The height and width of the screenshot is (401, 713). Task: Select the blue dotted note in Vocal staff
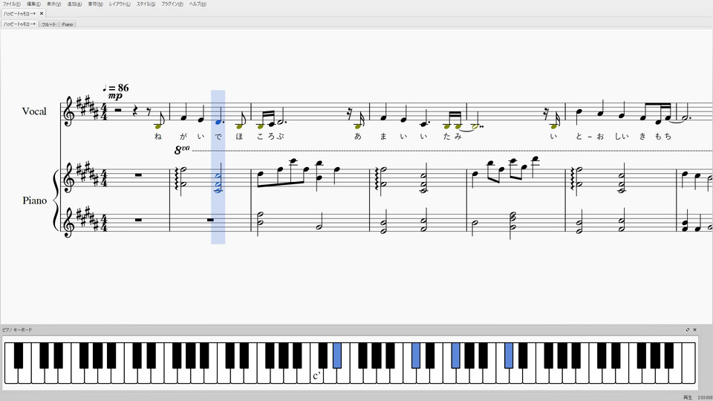218,123
